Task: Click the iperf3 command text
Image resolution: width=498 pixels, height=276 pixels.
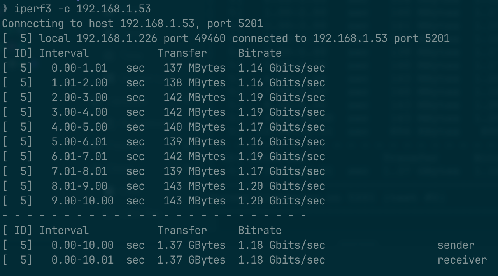Action: pyautogui.click(x=33, y=9)
